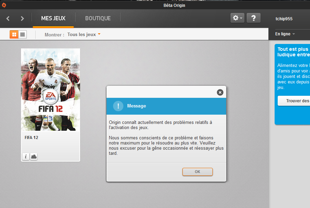Select the FIFA 12 cover art
Image resolution: width=310 pixels, height=208 pixels.
point(51,90)
